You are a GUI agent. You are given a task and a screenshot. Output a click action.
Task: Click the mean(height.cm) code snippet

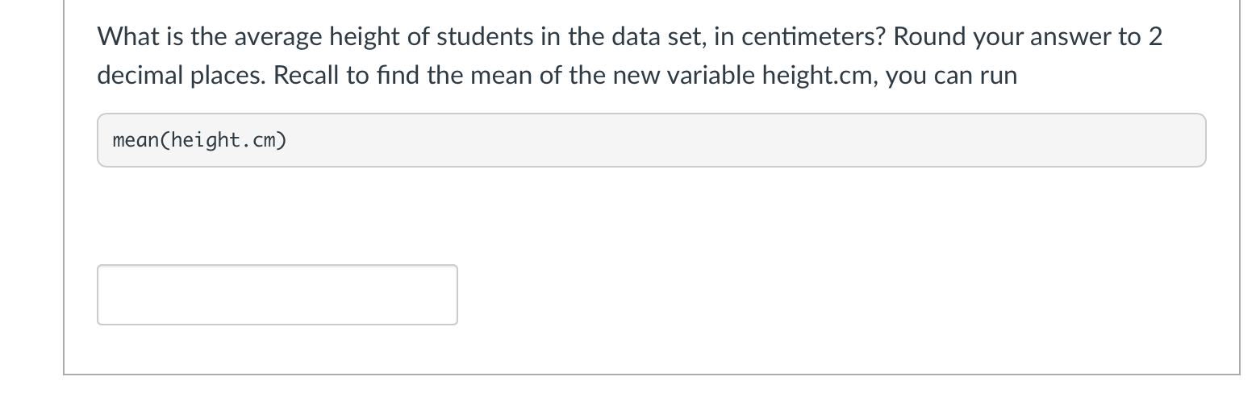(200, 141)
